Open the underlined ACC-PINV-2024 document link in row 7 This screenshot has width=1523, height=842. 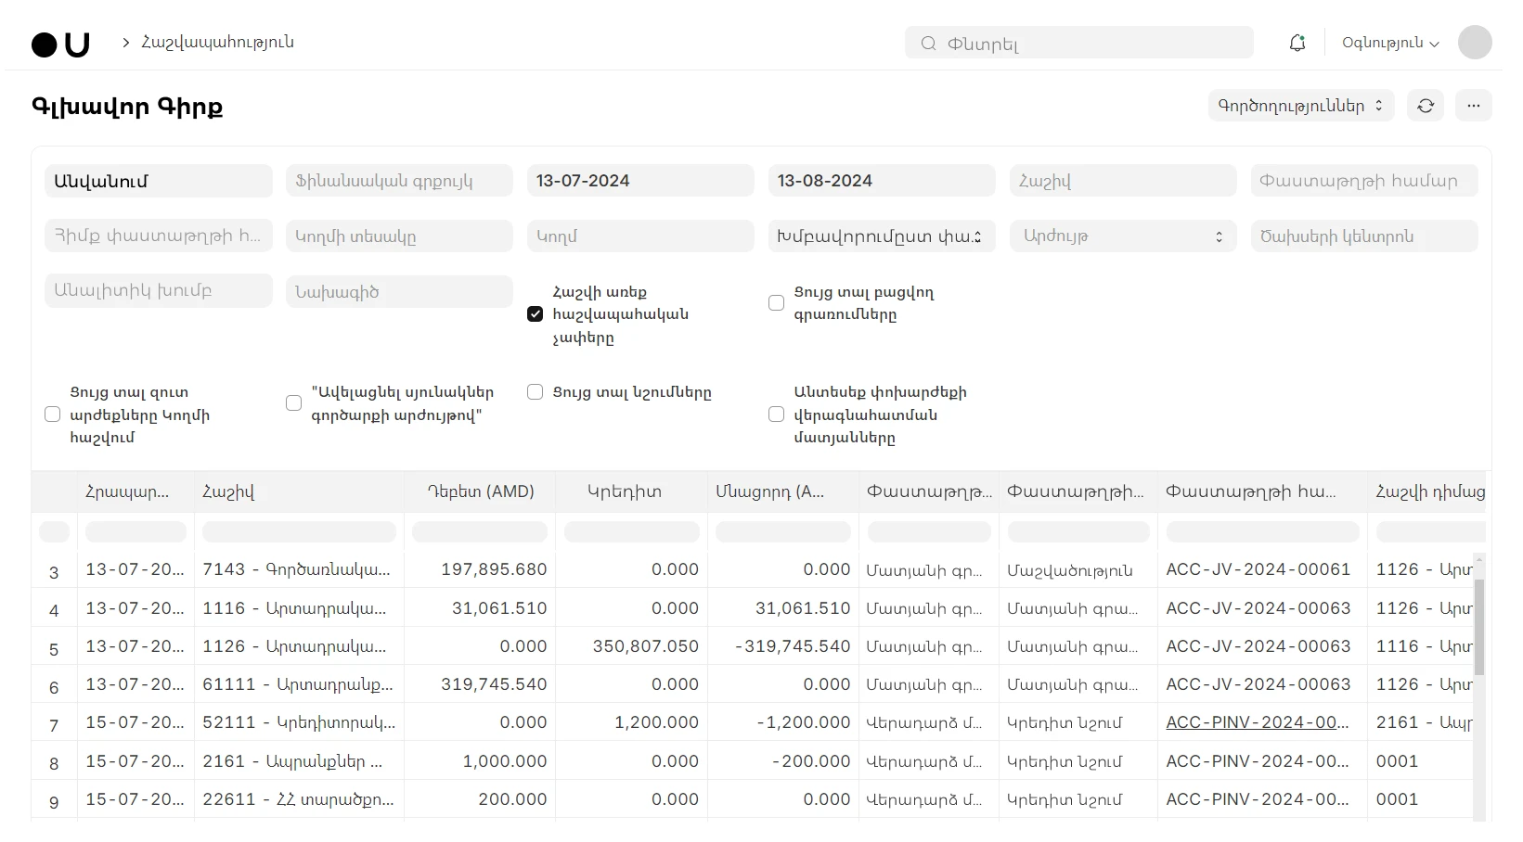1257,722
